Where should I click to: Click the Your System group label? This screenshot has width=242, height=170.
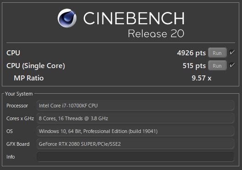(19, 94)
